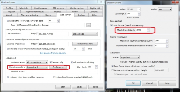Enable Resize output frame checkbox
This screenshot has width=180, height=92.
[112, 70]
